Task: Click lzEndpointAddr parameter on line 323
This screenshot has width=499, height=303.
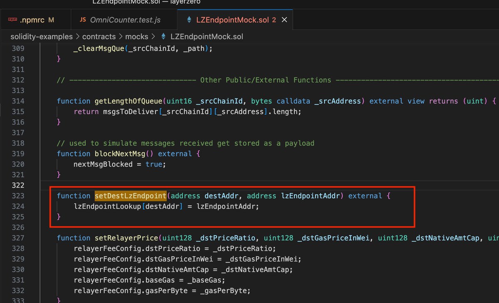Action: [311, 196]
